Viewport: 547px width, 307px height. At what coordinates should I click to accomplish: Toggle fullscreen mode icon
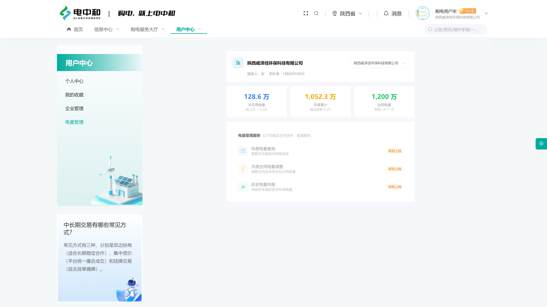coord(306,13)
